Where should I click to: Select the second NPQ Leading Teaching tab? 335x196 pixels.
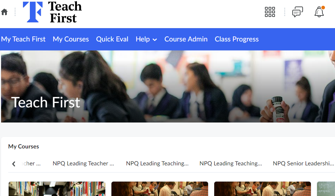click(231, 164)
